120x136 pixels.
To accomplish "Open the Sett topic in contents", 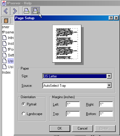I will tap(11, 55).
